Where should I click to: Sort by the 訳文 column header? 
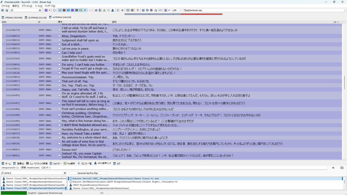point(222,22)
